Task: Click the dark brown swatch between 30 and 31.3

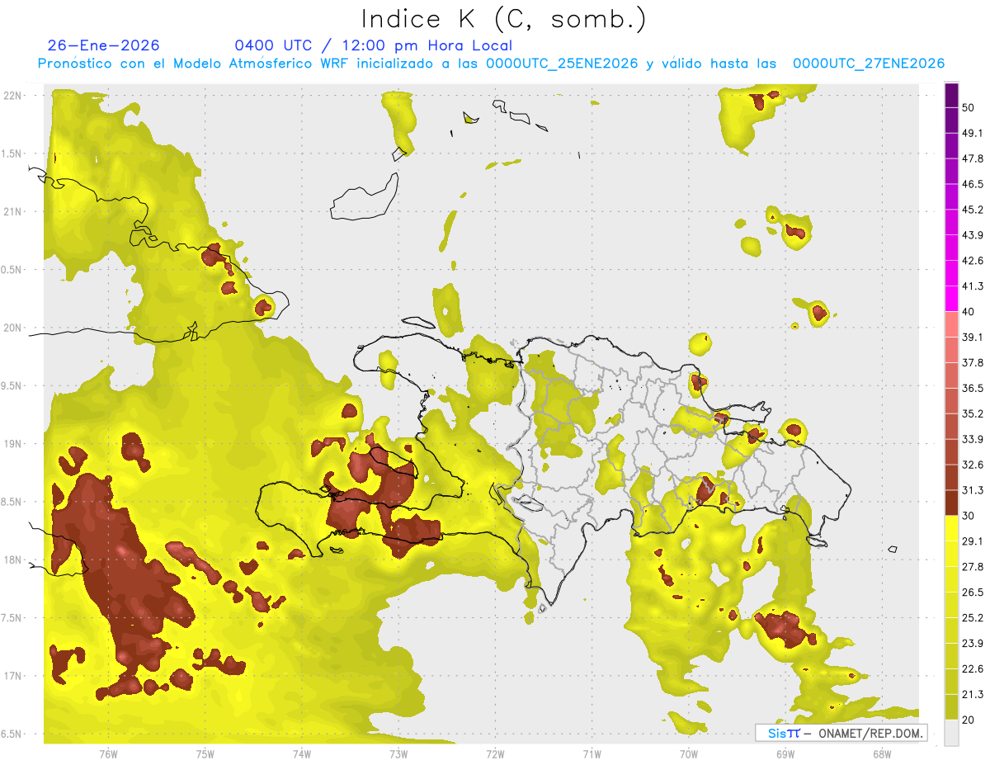Action: point(951,503)
